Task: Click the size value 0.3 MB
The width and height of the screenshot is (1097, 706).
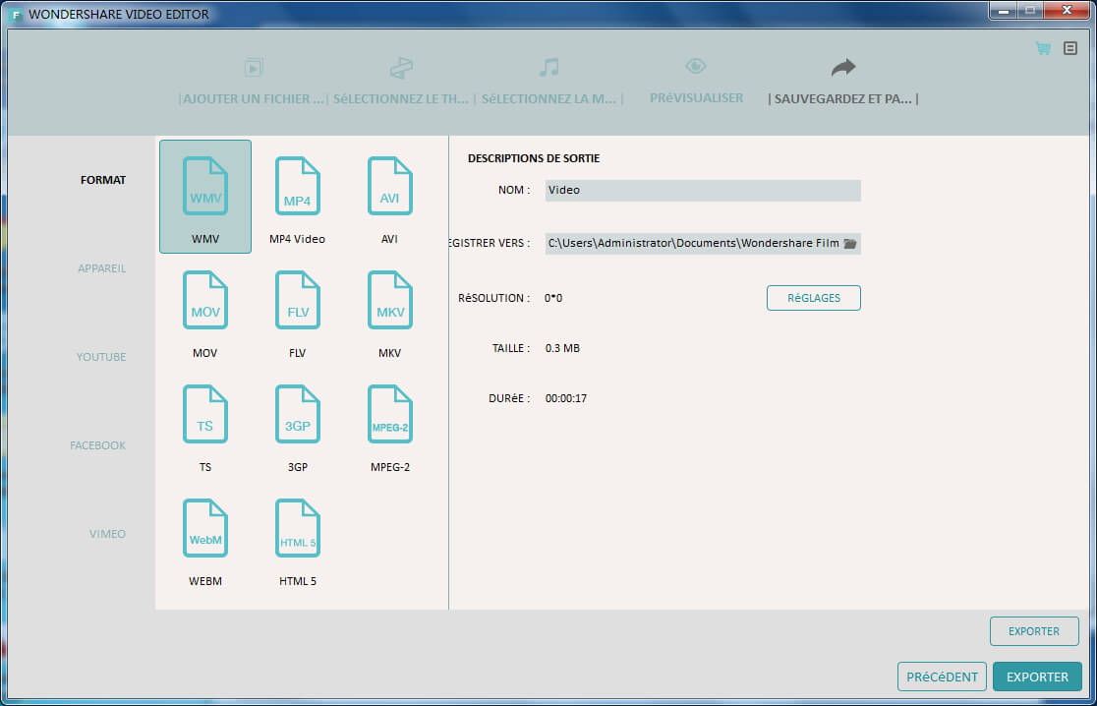Action: point(562,348)
